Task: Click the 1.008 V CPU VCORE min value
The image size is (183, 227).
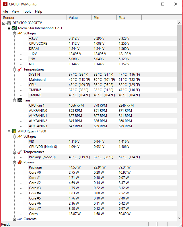Action: [99, 44]
